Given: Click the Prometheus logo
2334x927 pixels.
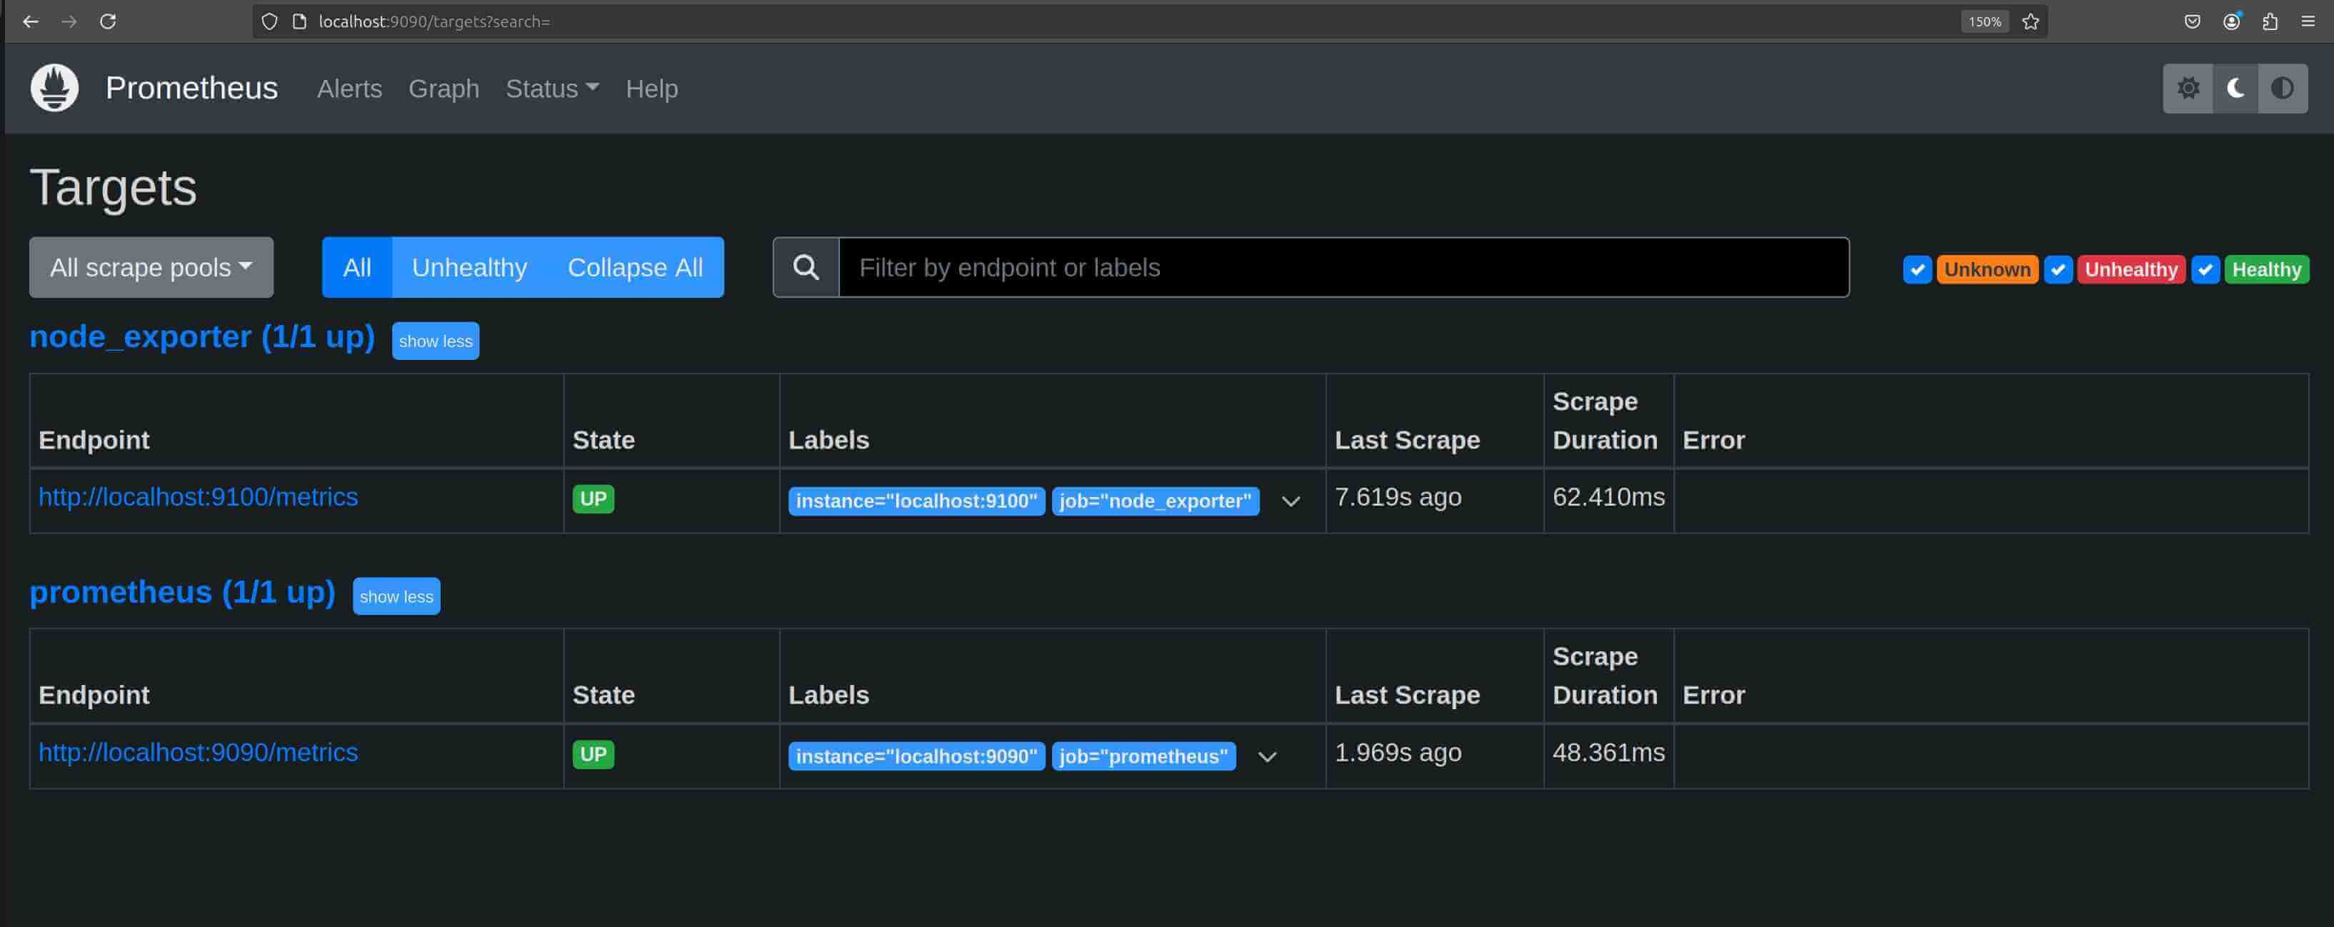Looking at the screenshot, I should tap(54, 88).
